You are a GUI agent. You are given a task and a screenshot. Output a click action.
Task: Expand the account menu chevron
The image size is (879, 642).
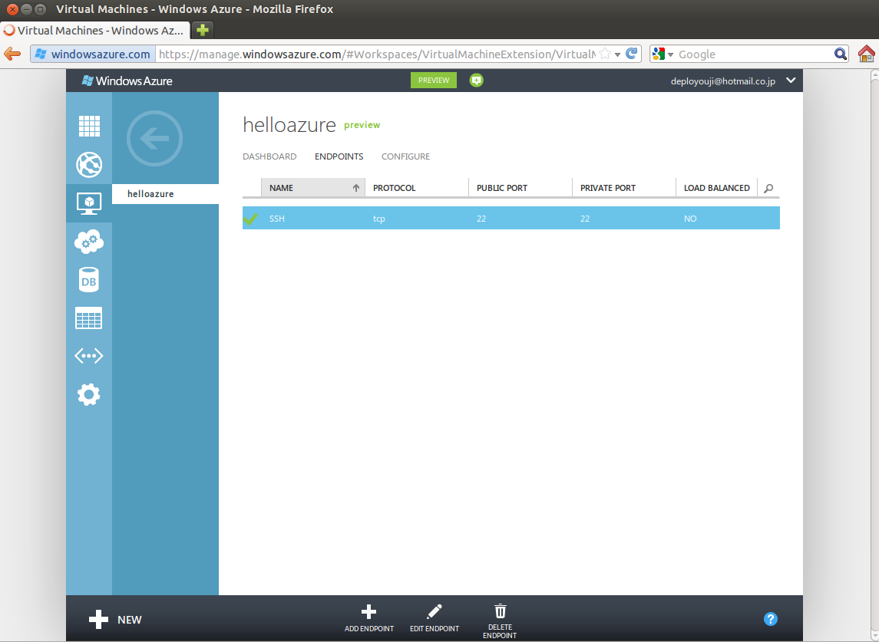[x=791, y=80]
